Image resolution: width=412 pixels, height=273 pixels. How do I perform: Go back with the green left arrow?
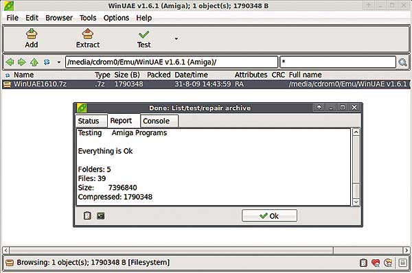(10, 62)
